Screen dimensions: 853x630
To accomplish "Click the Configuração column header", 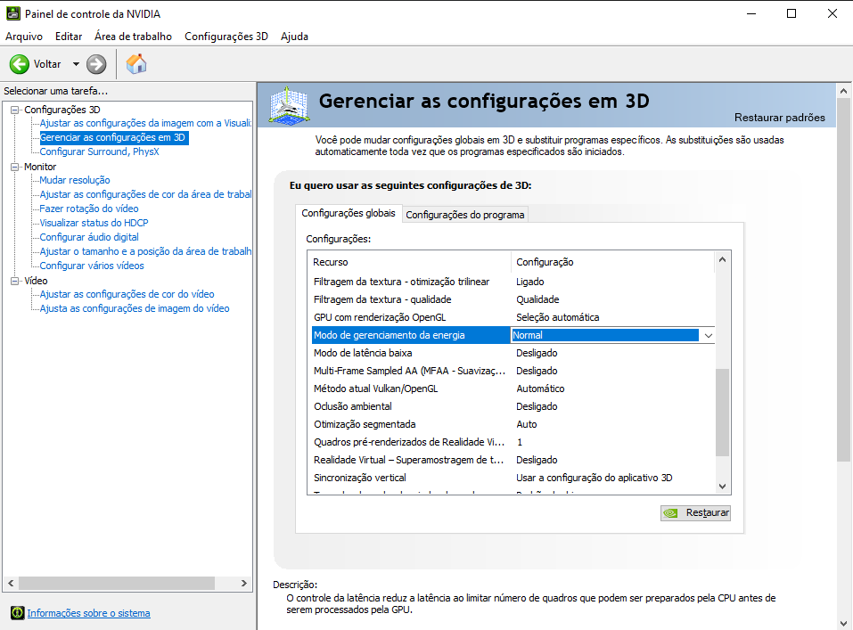I will tap(612, 262).
